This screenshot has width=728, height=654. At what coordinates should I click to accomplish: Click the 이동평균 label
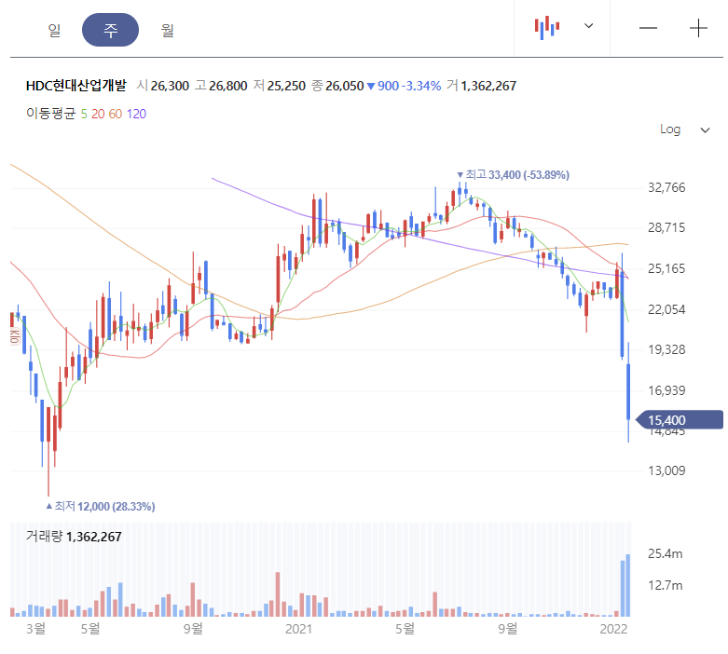pos(50,114)
